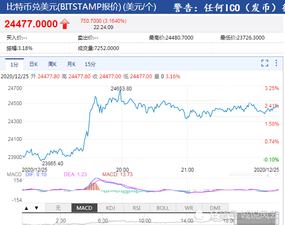Click the 23865.40 low price label

coord(53,164)
